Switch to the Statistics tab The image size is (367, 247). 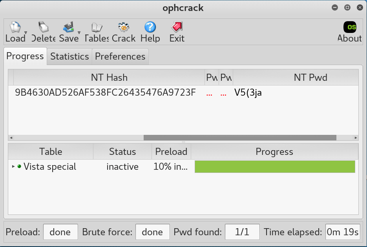pyautogui.click(x=69, y=56)
